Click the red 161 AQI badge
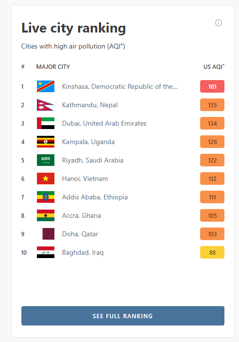239x342 pixels. (212, 86)
